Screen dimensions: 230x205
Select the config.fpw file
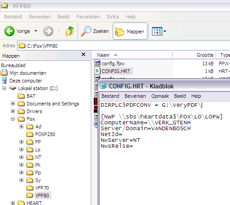coord(113,64)
